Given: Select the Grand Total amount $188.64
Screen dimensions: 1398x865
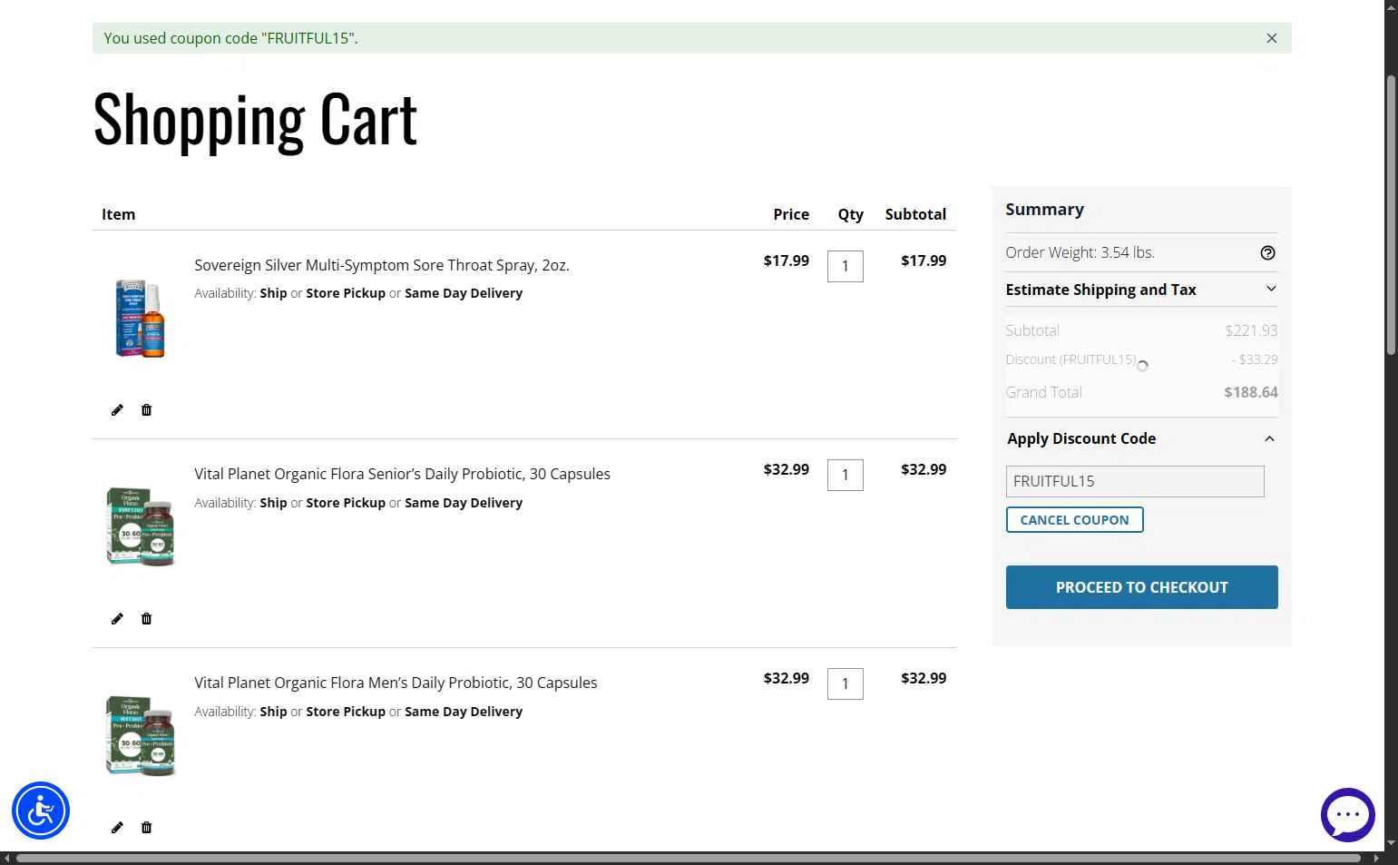Looking at the screenshot, I should click(x=1251, y=392).
